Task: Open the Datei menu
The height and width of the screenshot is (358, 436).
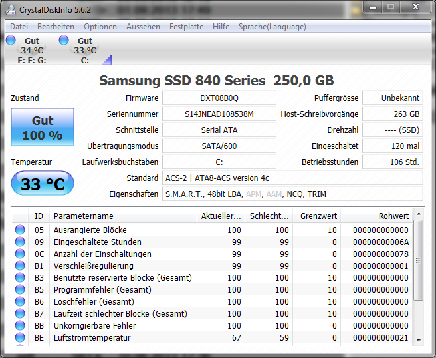Action: pyautogui.click(x=19, y=27)
